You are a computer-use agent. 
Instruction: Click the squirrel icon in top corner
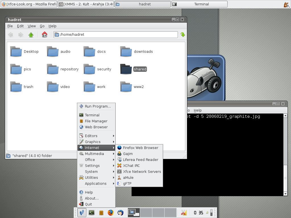(286, 4)
